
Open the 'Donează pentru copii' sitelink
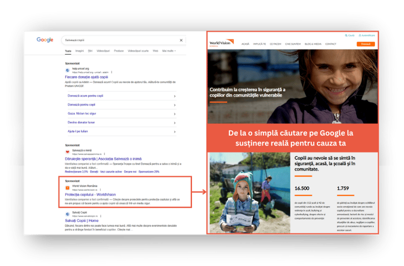click(82, 105)
